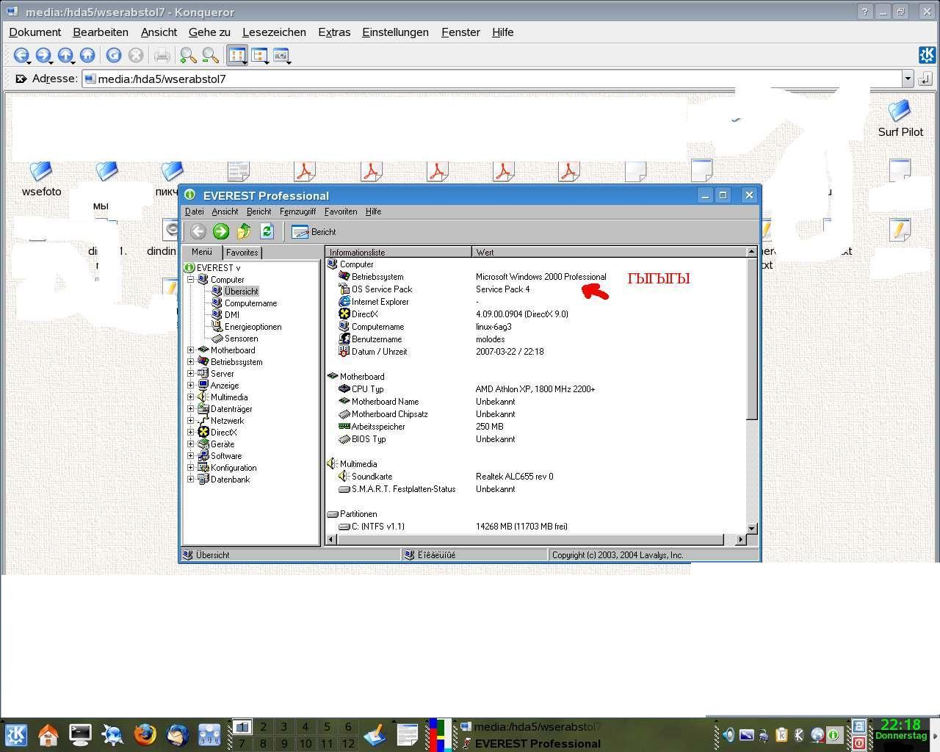Open the Einstellungen menu in Konqueror
This screenshot has height=752, width=940.
tap(395, 32)
